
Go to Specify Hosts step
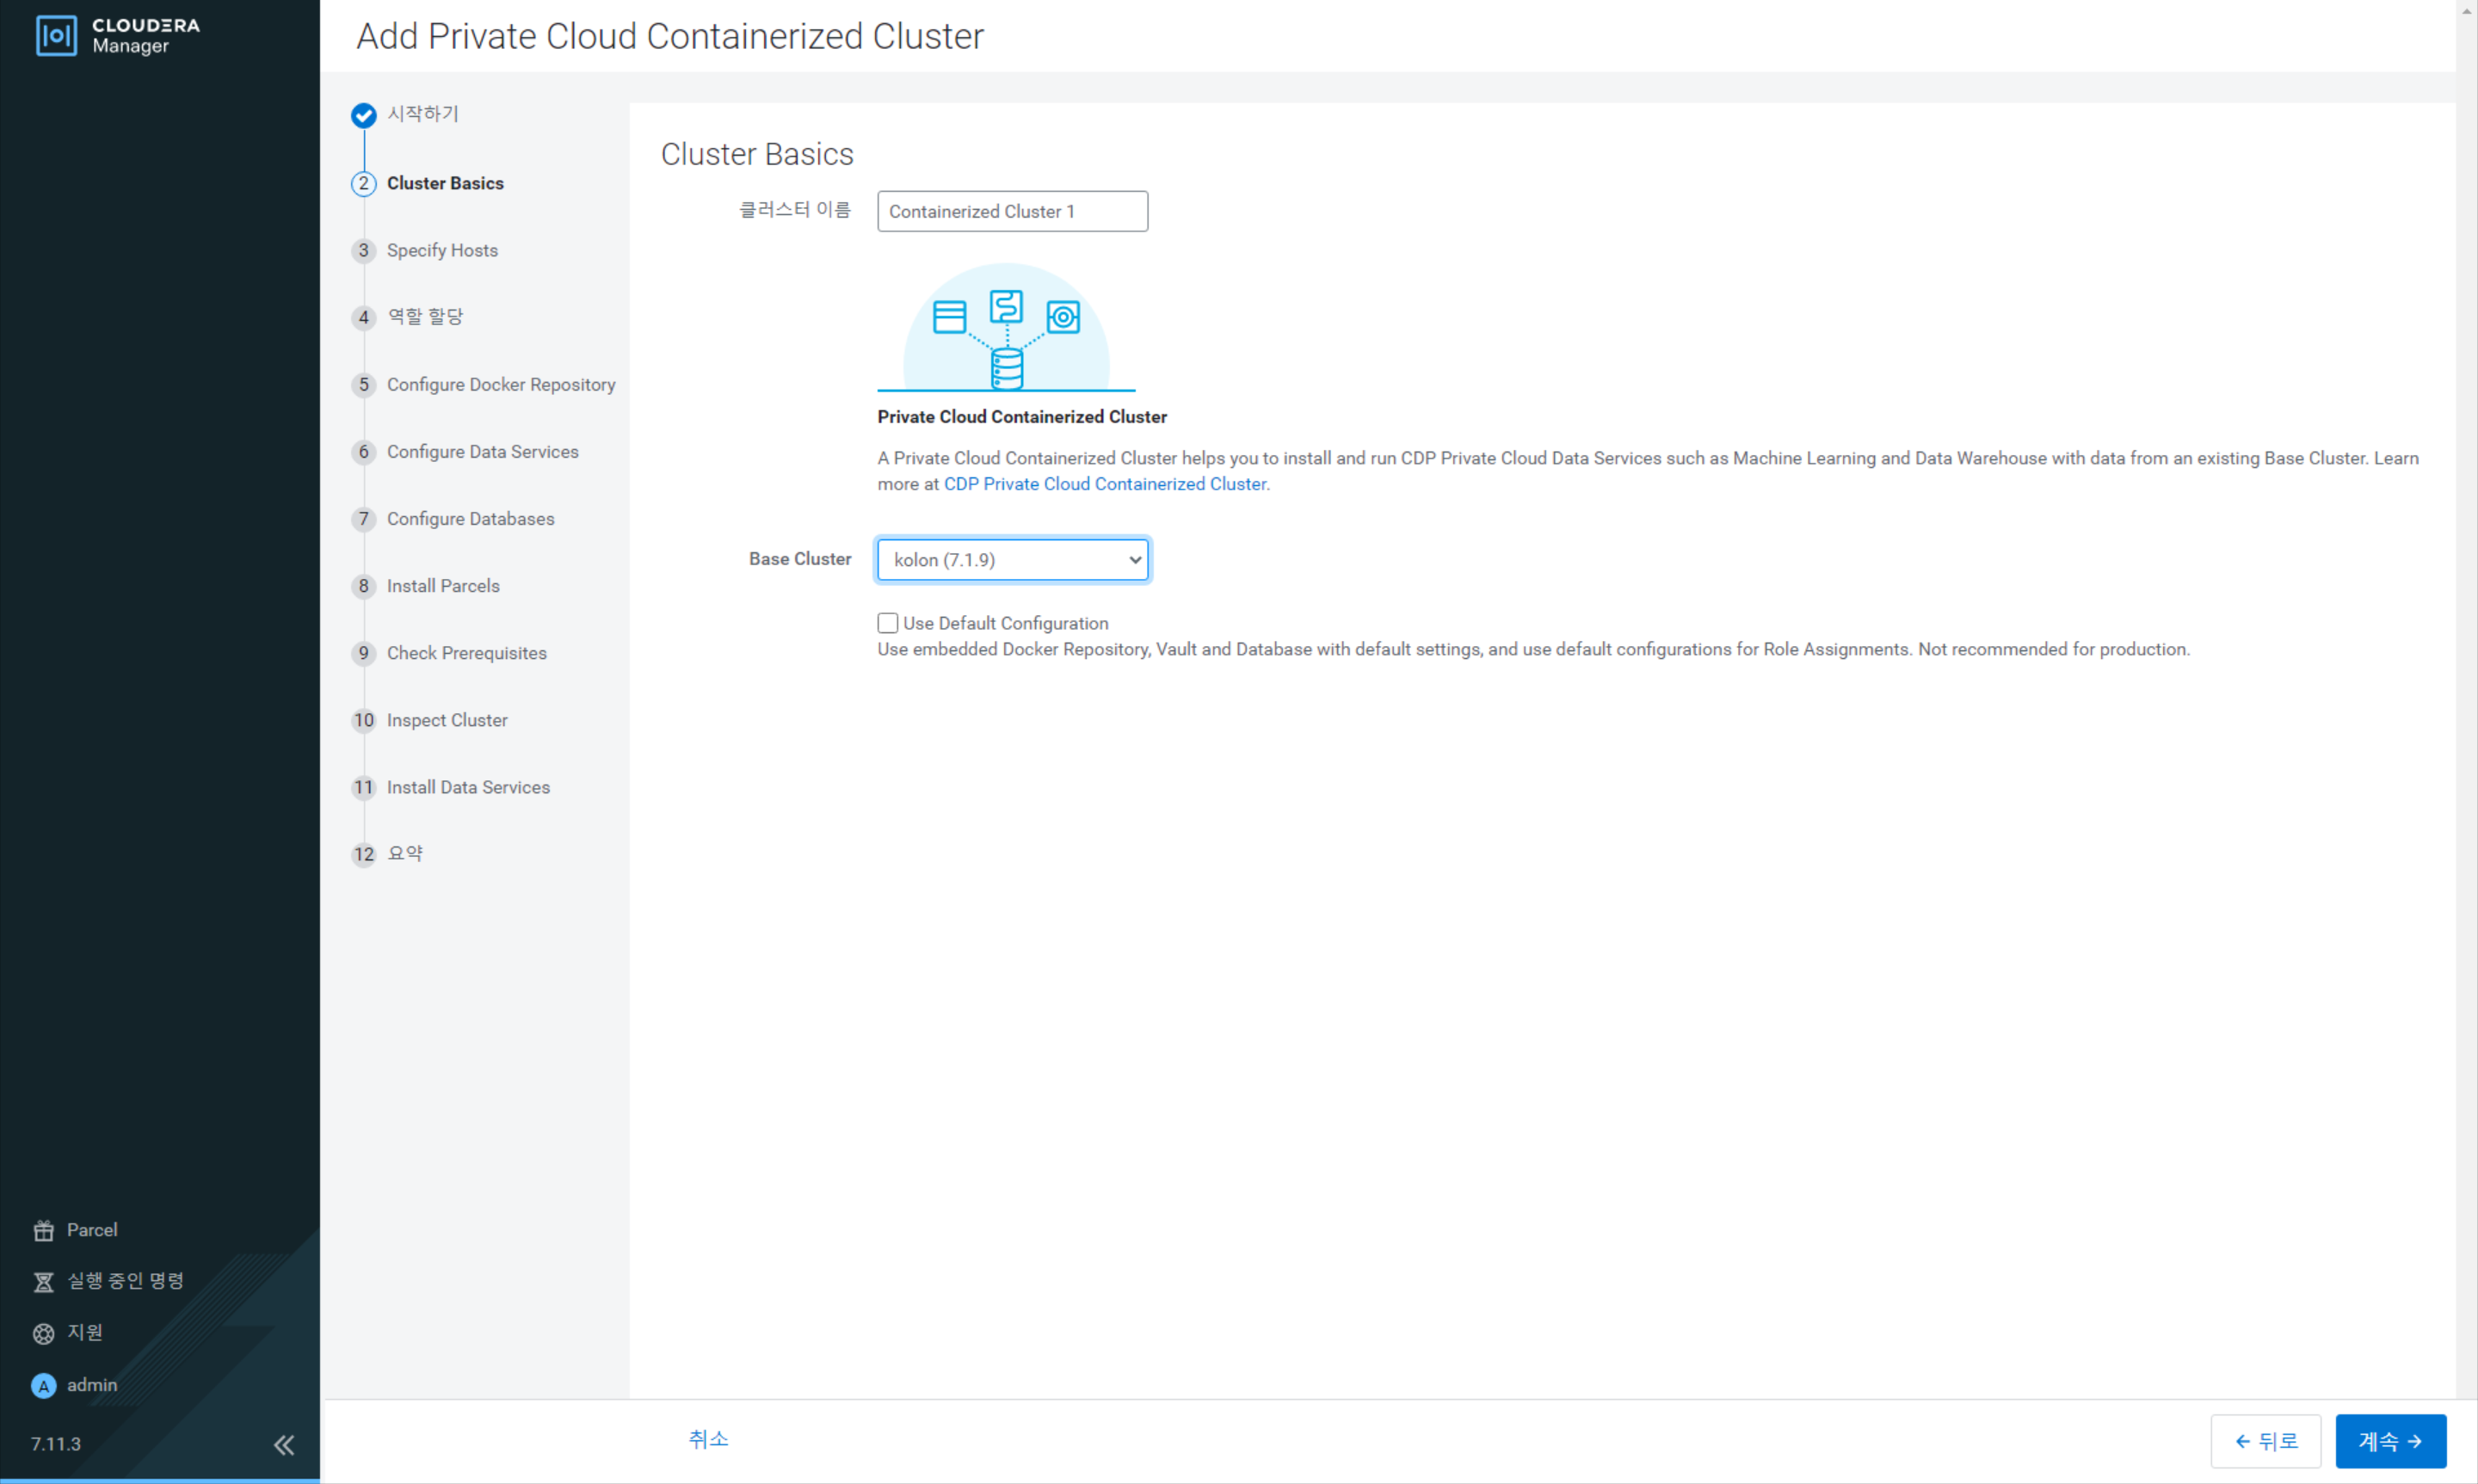pos(442,250)
